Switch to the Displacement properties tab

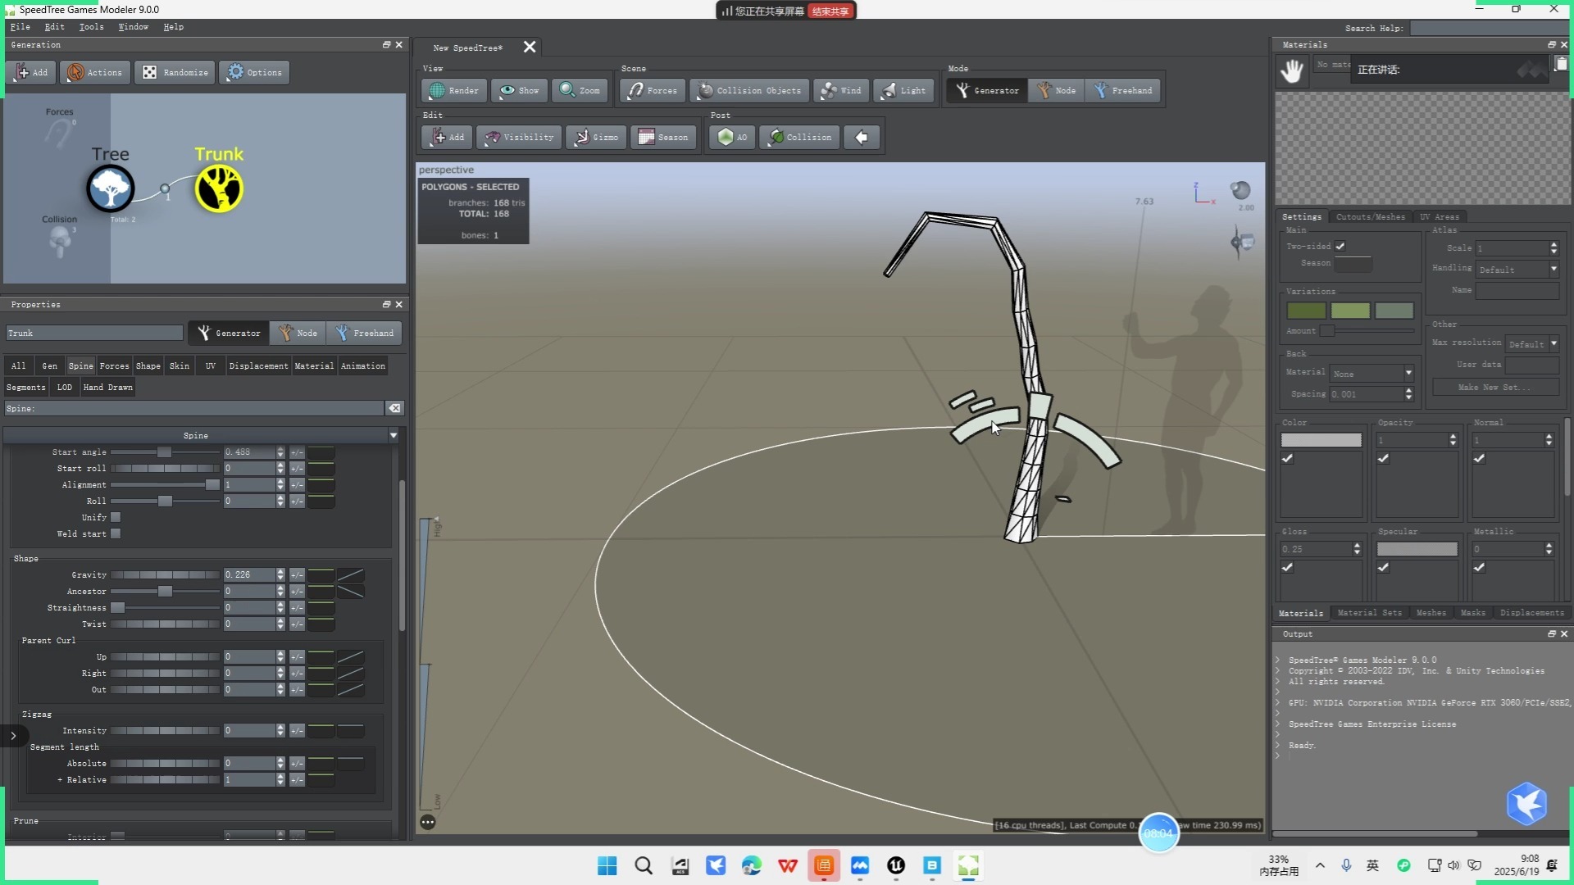coord(258,366)
